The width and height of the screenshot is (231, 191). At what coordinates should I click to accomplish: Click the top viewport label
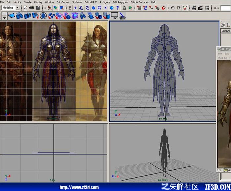(52, 180)
